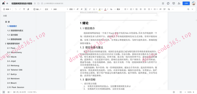Open numbered list dropdown
This screenshot has width=197, height=94.
pyautogui.click(x=133, y=9)
